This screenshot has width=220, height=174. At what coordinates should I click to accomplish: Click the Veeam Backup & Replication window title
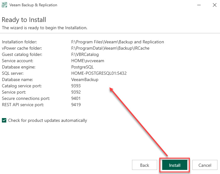click(x=33, y=5)
